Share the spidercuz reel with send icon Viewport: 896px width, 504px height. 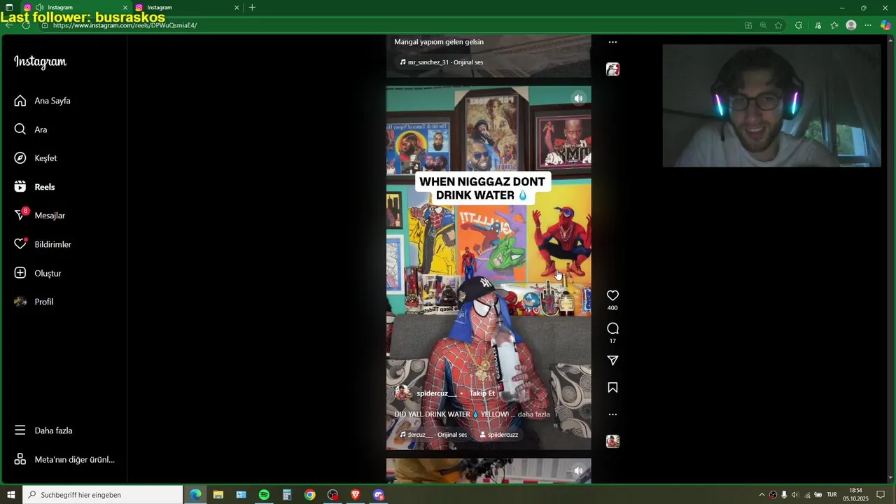pyautogui.click(x=612, y=360)
